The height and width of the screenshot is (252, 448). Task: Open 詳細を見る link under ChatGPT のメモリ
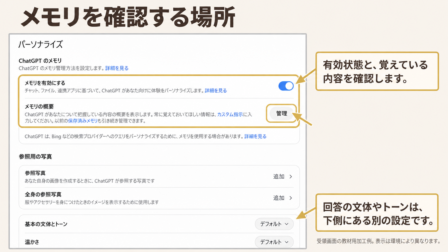coord(117,68)
